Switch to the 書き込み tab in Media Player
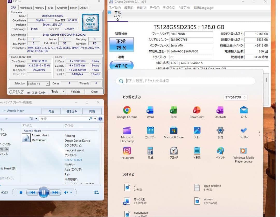The height and width of the screenshot is (217, 280). (72, 111)
